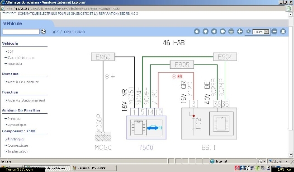Zoom out with the minus icon
Viewport: 294px width, 172px height.
[274, 32]
